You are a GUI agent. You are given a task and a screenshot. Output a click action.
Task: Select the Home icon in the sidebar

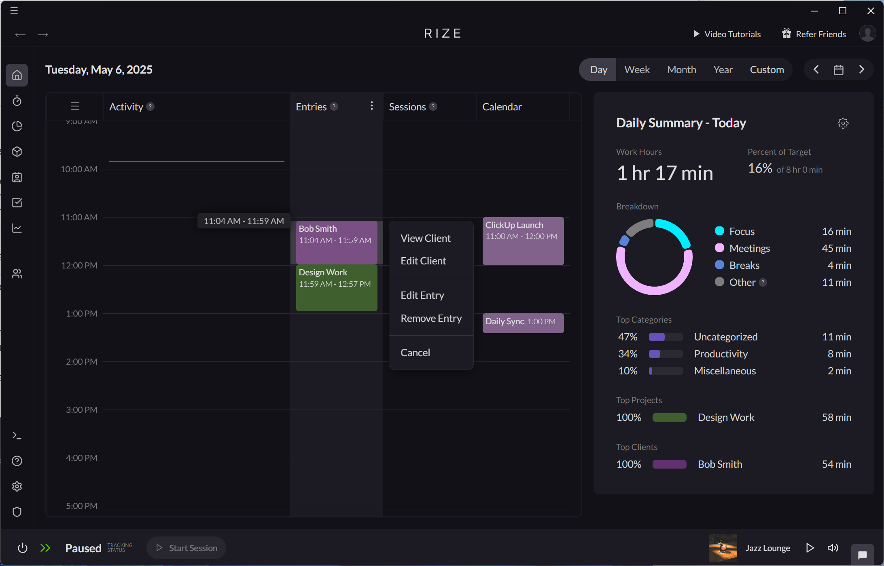17,75
